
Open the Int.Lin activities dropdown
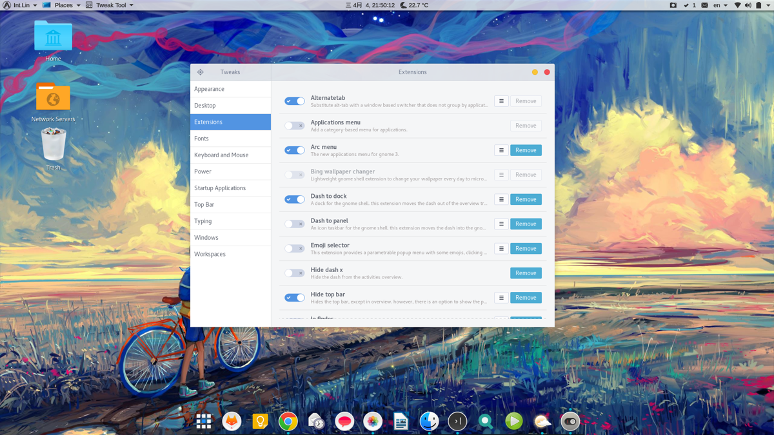click(x=20, y=5)
